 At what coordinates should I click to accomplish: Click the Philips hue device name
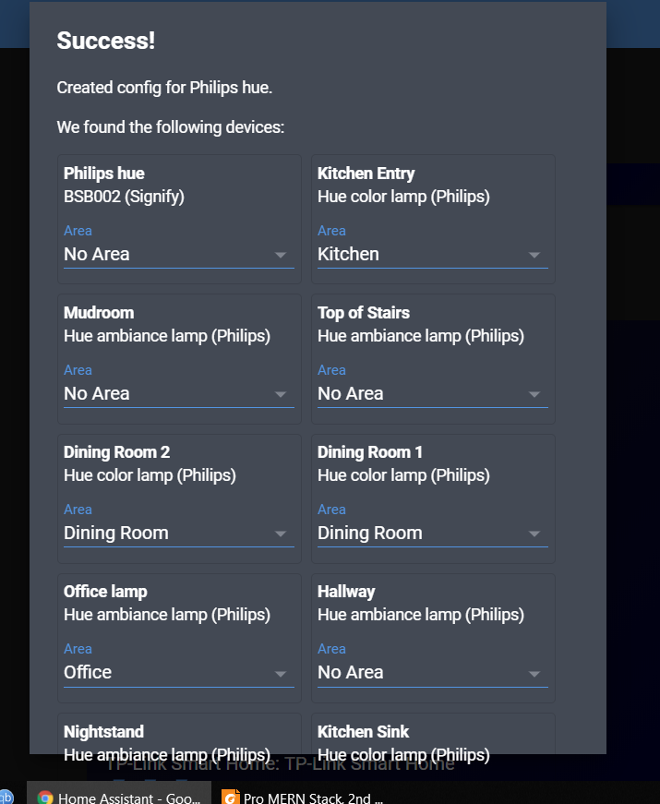click(102, 173)
